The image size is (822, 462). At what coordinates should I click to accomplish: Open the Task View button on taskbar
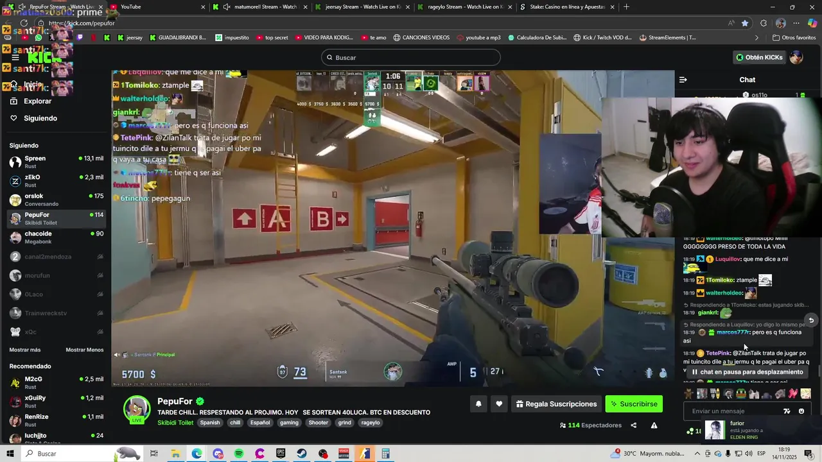point(154,454)
